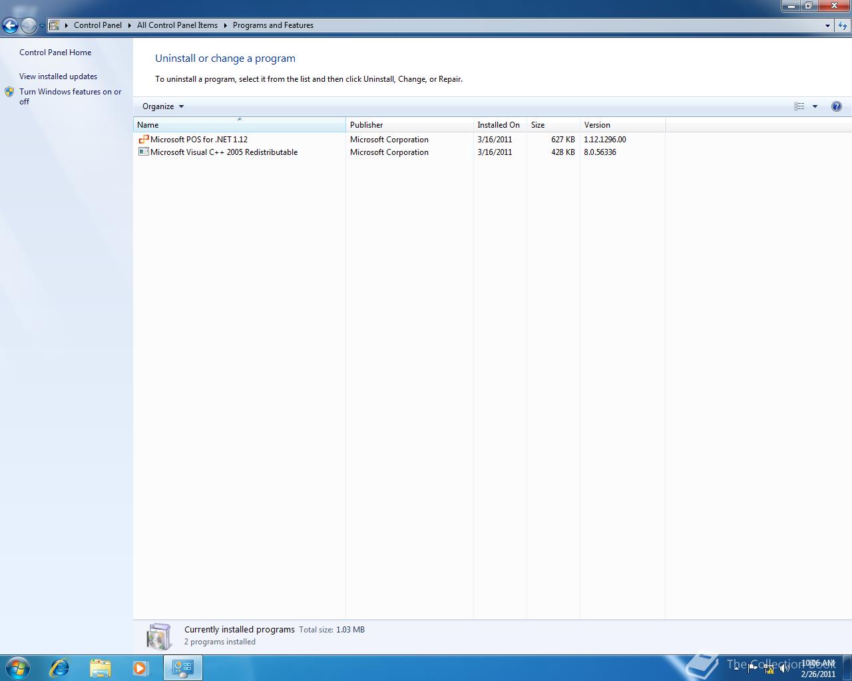Click installed programs icon in details pane
852x681 pixels.
pyautogui.click(x=159, y=636)
